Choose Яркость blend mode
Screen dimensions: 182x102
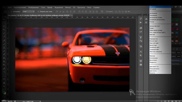point(160,73)
